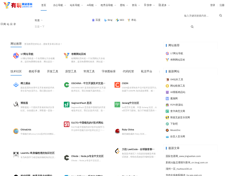Open the ChinaUnix icon
The height and width of the screenshot is (176, 228).
[x=16, y=131]
